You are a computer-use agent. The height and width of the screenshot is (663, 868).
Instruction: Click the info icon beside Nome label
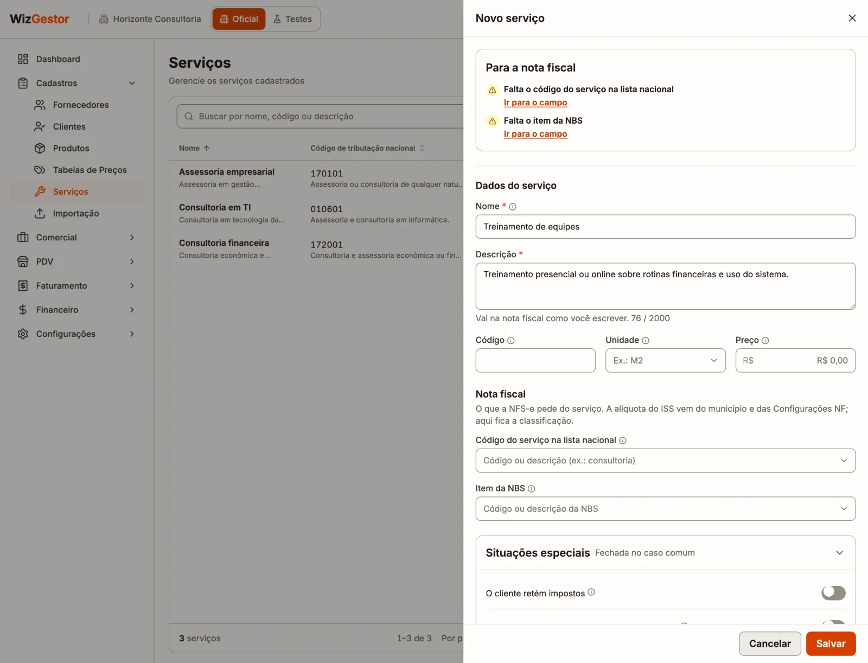[513, 207]
